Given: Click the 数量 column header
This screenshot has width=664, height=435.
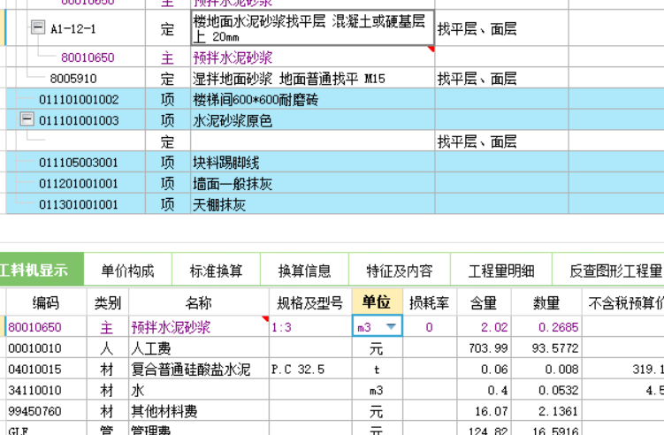Looking at the screenshot, I should pyautogui.click(x=546, y=302).
